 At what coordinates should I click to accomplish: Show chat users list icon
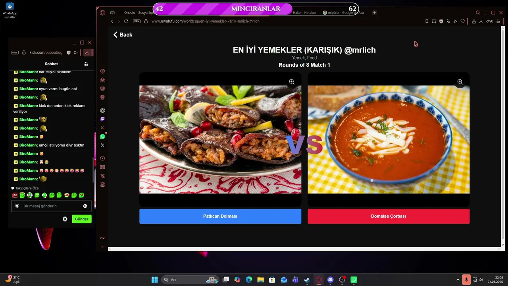pos(85,64)
